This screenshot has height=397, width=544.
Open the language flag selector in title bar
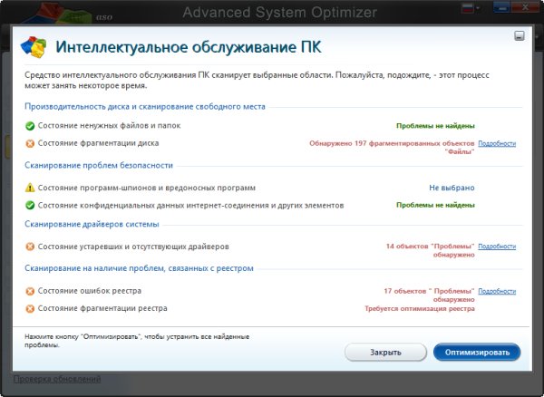click(x=470, y=8)
